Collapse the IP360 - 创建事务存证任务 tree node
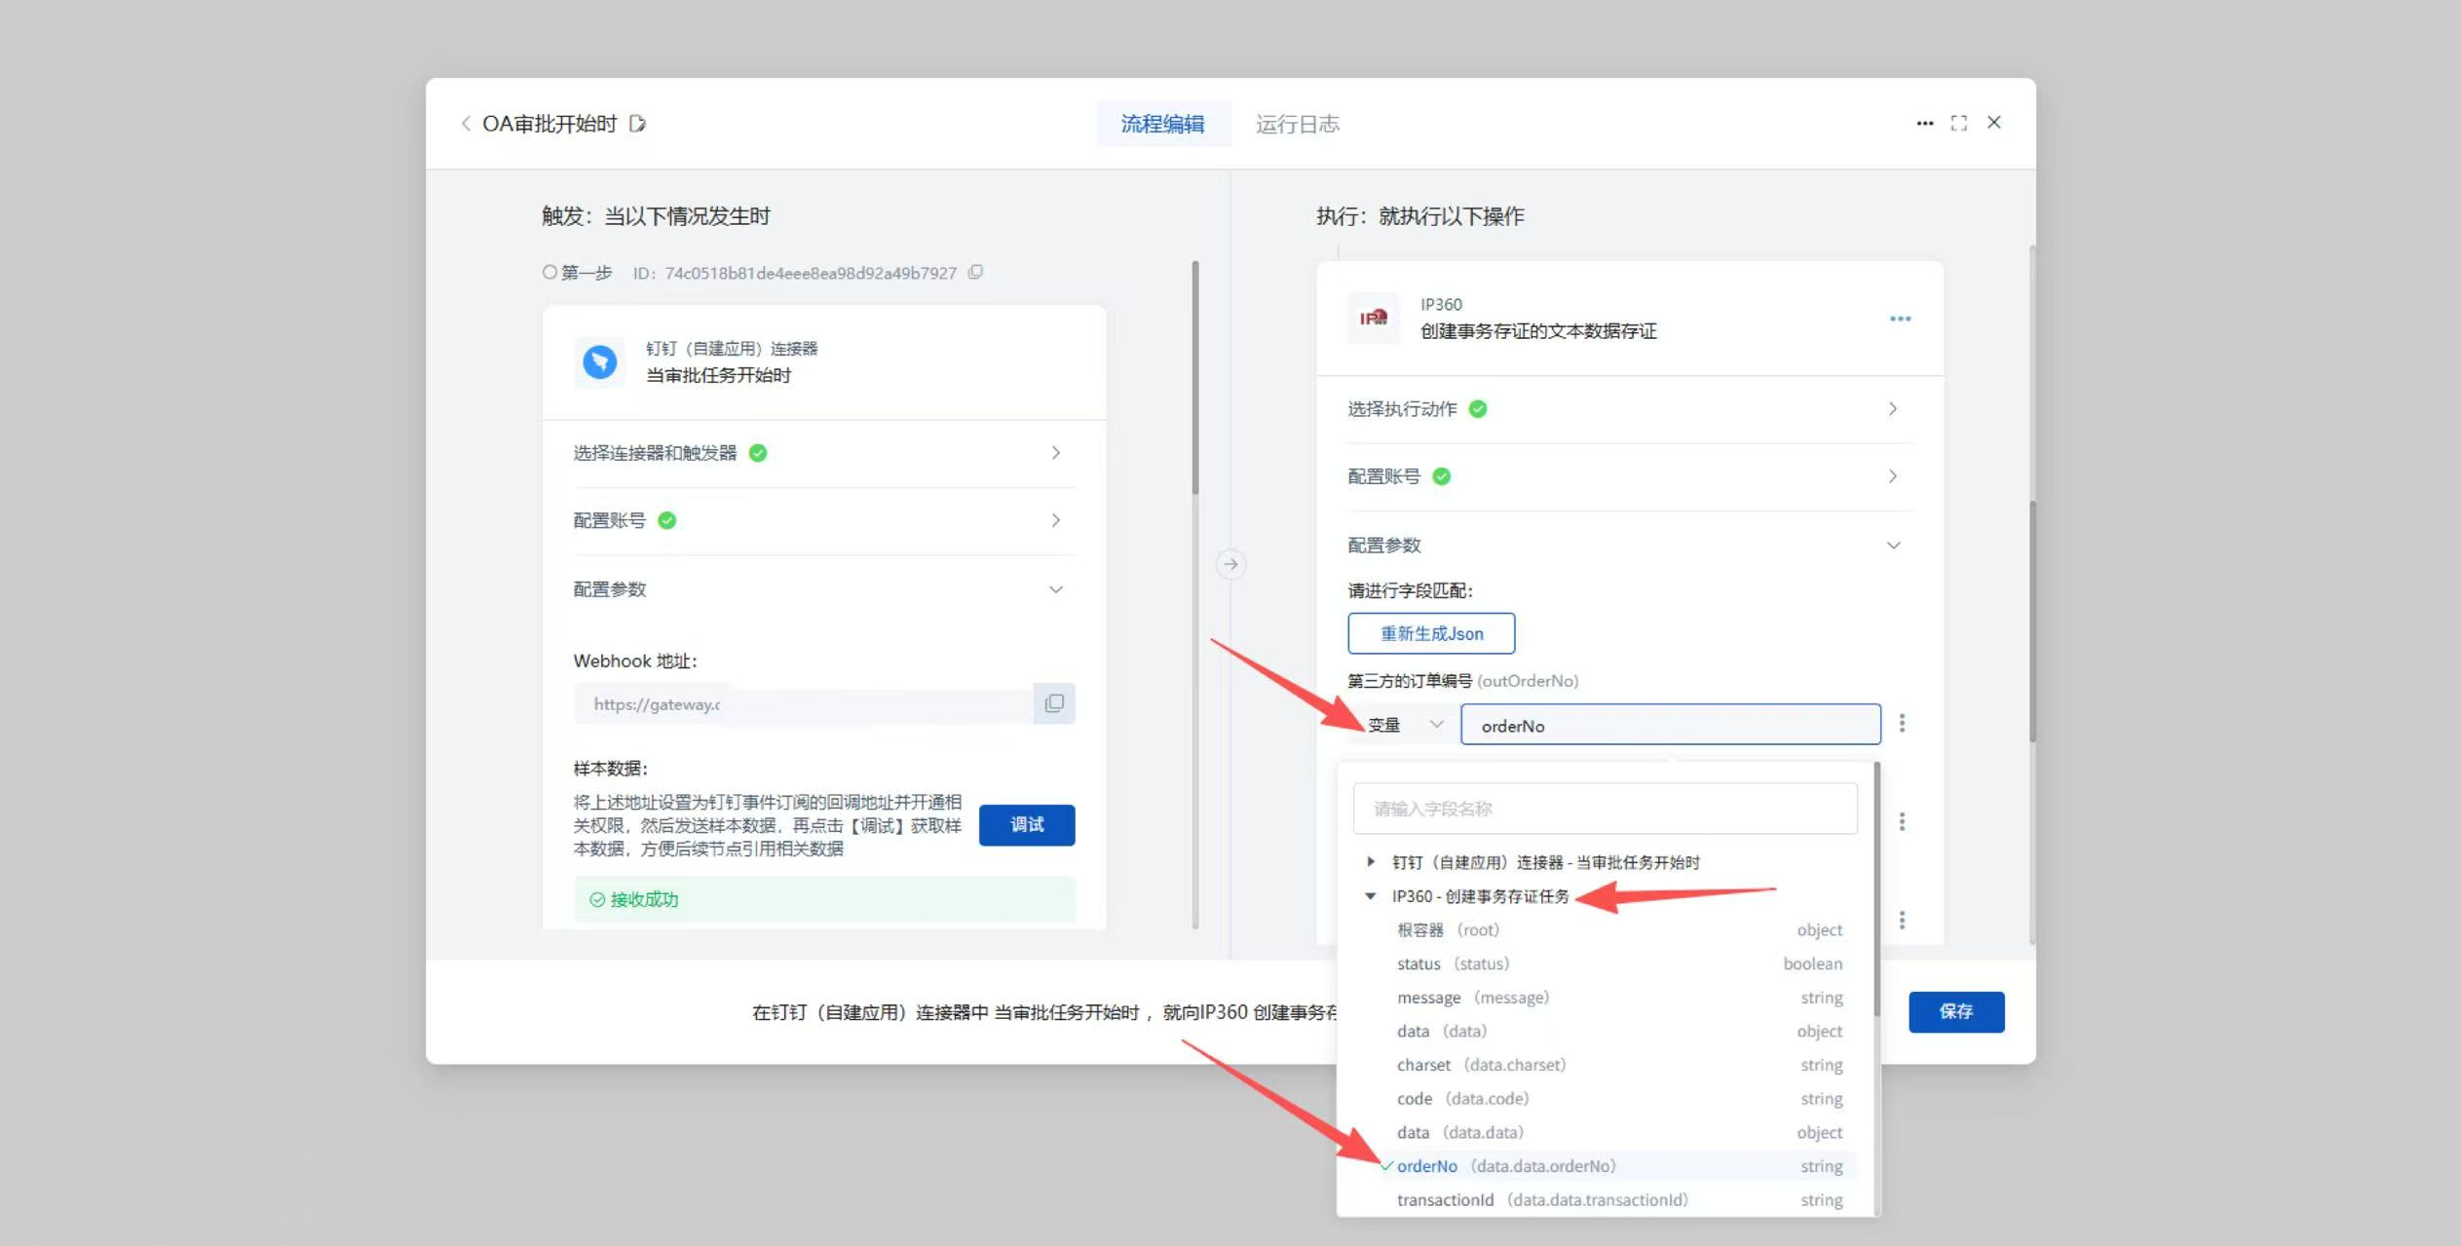 tap(1371, 895)
